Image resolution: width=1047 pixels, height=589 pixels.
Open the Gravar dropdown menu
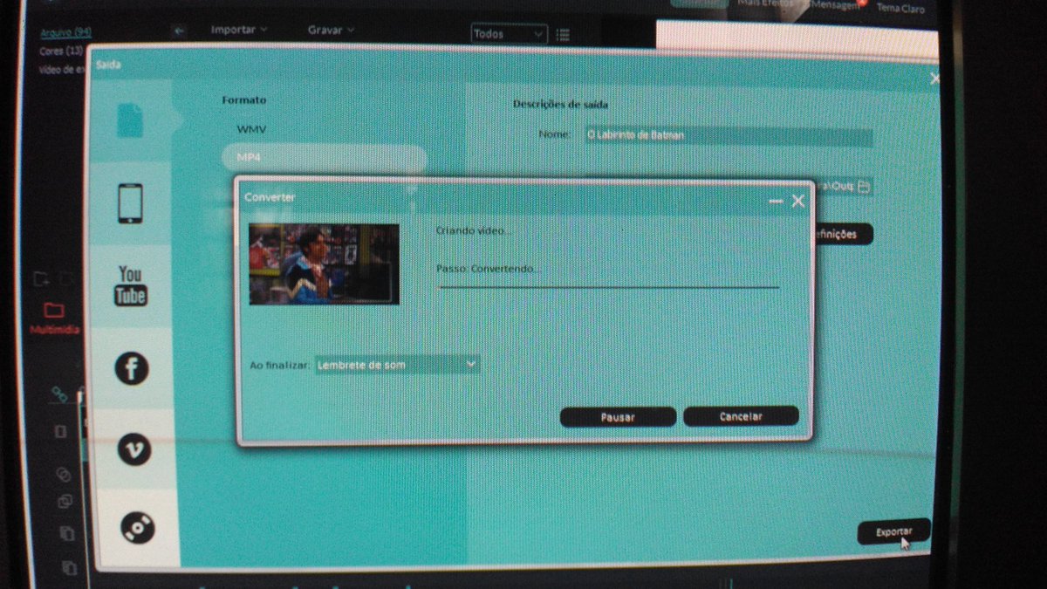331,30
